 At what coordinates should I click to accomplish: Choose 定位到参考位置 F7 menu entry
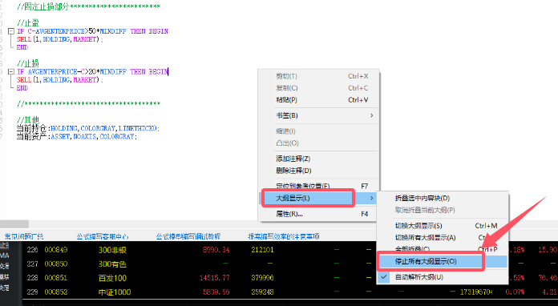[319, 186]
